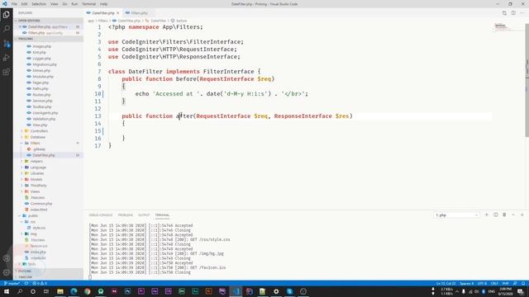Click the split editor right icon
The image size is (529, 297).
[513, 13]
